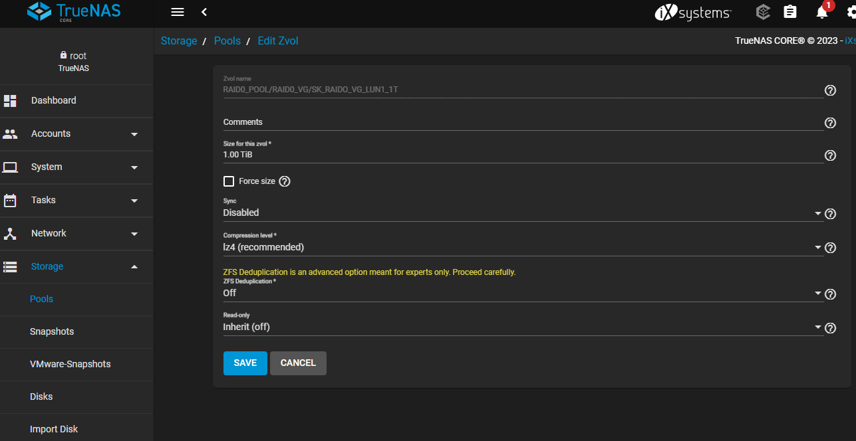
Task: Open the Sync dropdown showing Disabled
Action: pyautogui.click(x=523, y=213)
